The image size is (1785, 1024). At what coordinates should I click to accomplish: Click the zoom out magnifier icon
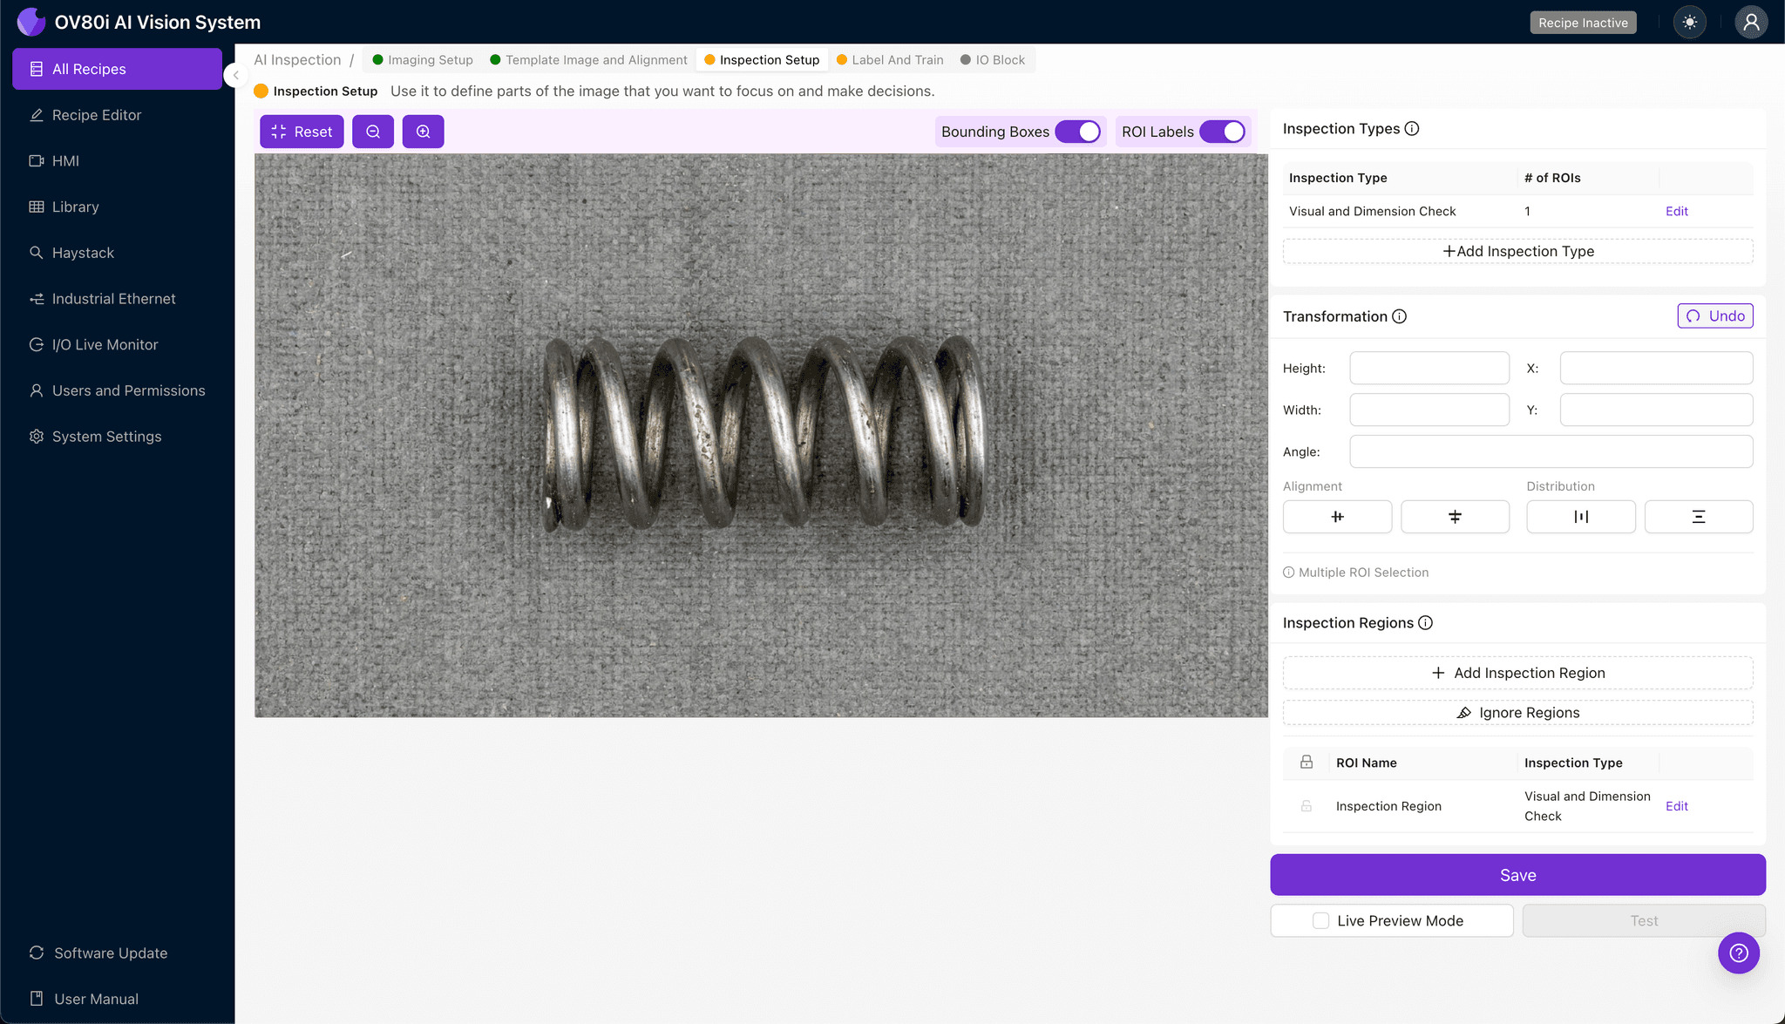click(x=373, y=132)
